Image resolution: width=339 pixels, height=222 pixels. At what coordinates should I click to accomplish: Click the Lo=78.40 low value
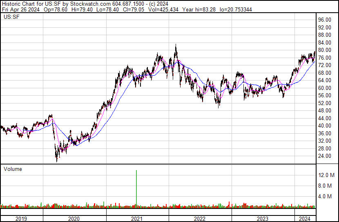[108, 9]
